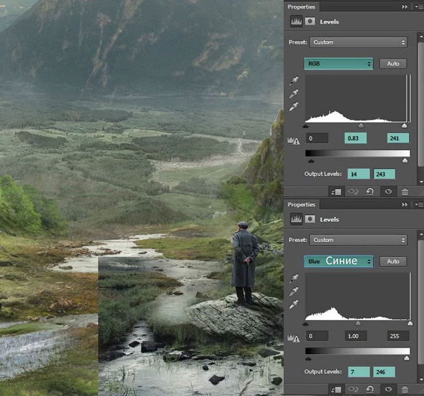The height and width of the screenshot is (396, 424).
Task: Toggle layer visibility eye in lower Properties panel
Action: tap(388, 389)
